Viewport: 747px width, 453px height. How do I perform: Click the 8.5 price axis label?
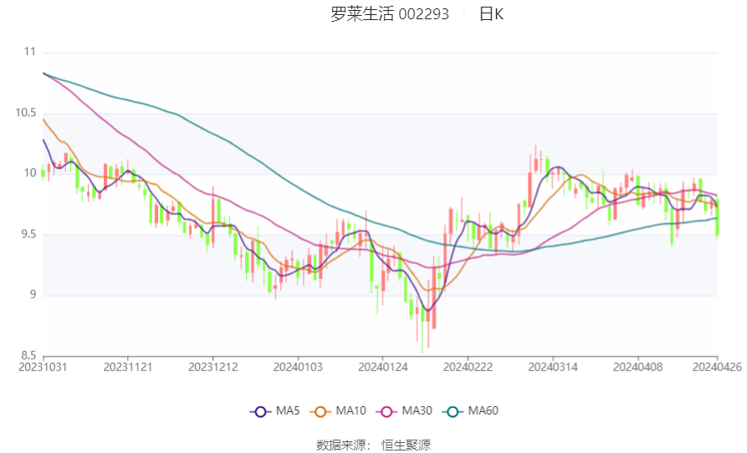coord(29,355)
